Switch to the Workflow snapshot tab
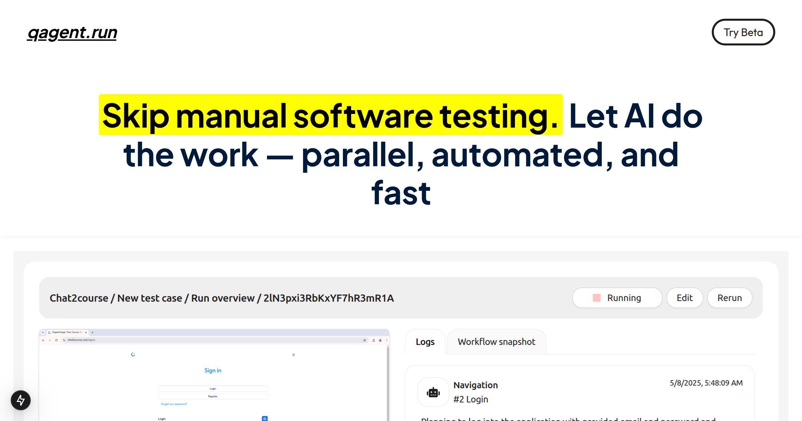Screen dimensions: 802x421 (x=497, y=342)
